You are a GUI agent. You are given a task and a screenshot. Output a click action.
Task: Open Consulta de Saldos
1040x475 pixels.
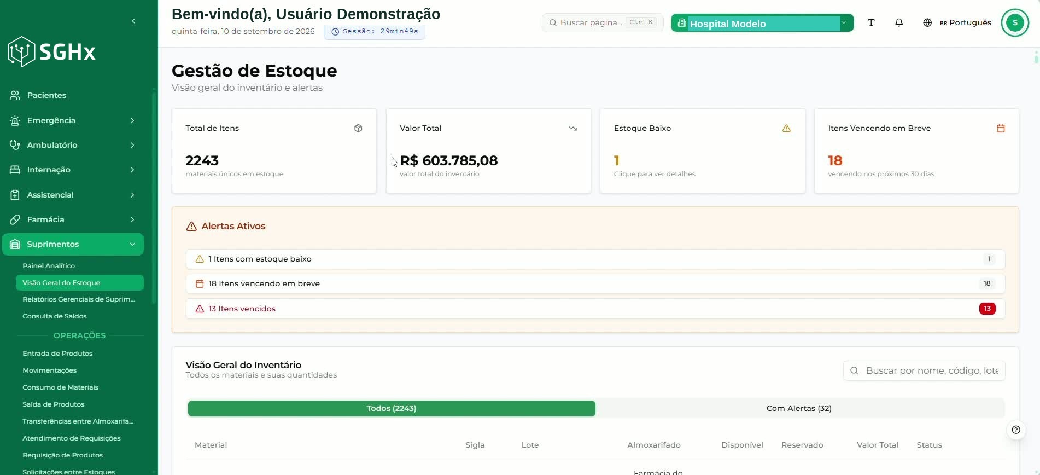pyautogui.click(x=55, y=316)
